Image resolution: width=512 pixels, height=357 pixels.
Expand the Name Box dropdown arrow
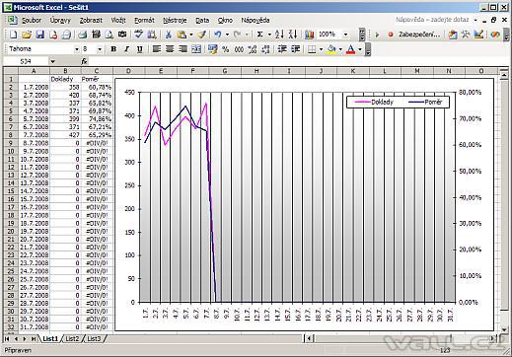pyautogui.click(x=52, y=61)
